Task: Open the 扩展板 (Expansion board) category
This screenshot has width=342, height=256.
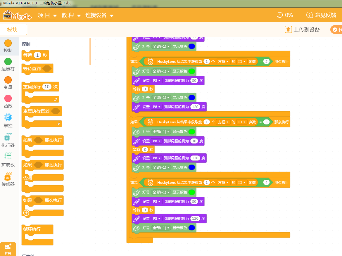Action: (8, 160)
